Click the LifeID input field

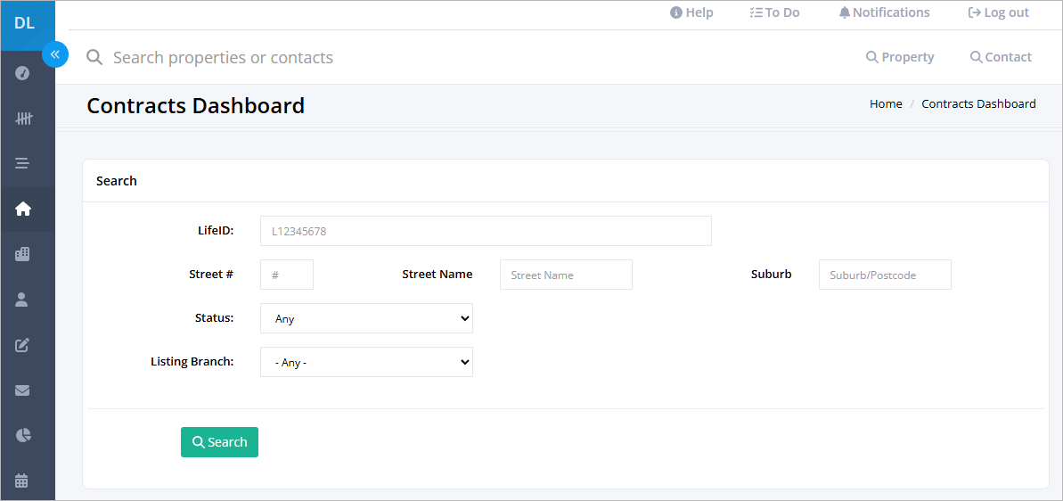tap(487, 231)
